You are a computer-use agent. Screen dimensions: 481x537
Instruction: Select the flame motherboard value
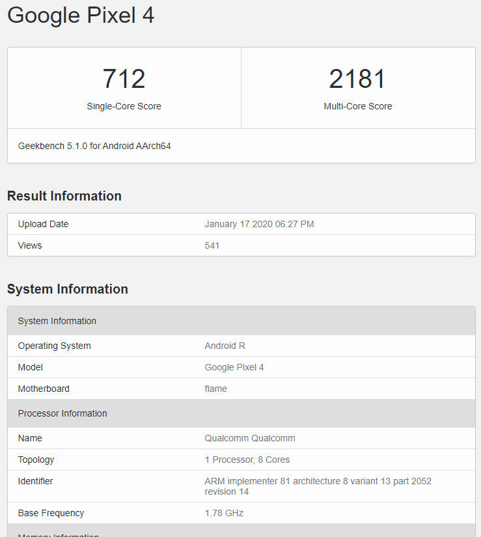(x=215, y=389)
